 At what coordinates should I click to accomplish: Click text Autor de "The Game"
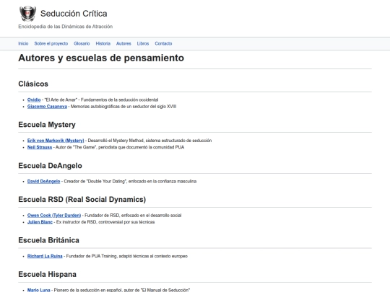[x=120, y=147]
